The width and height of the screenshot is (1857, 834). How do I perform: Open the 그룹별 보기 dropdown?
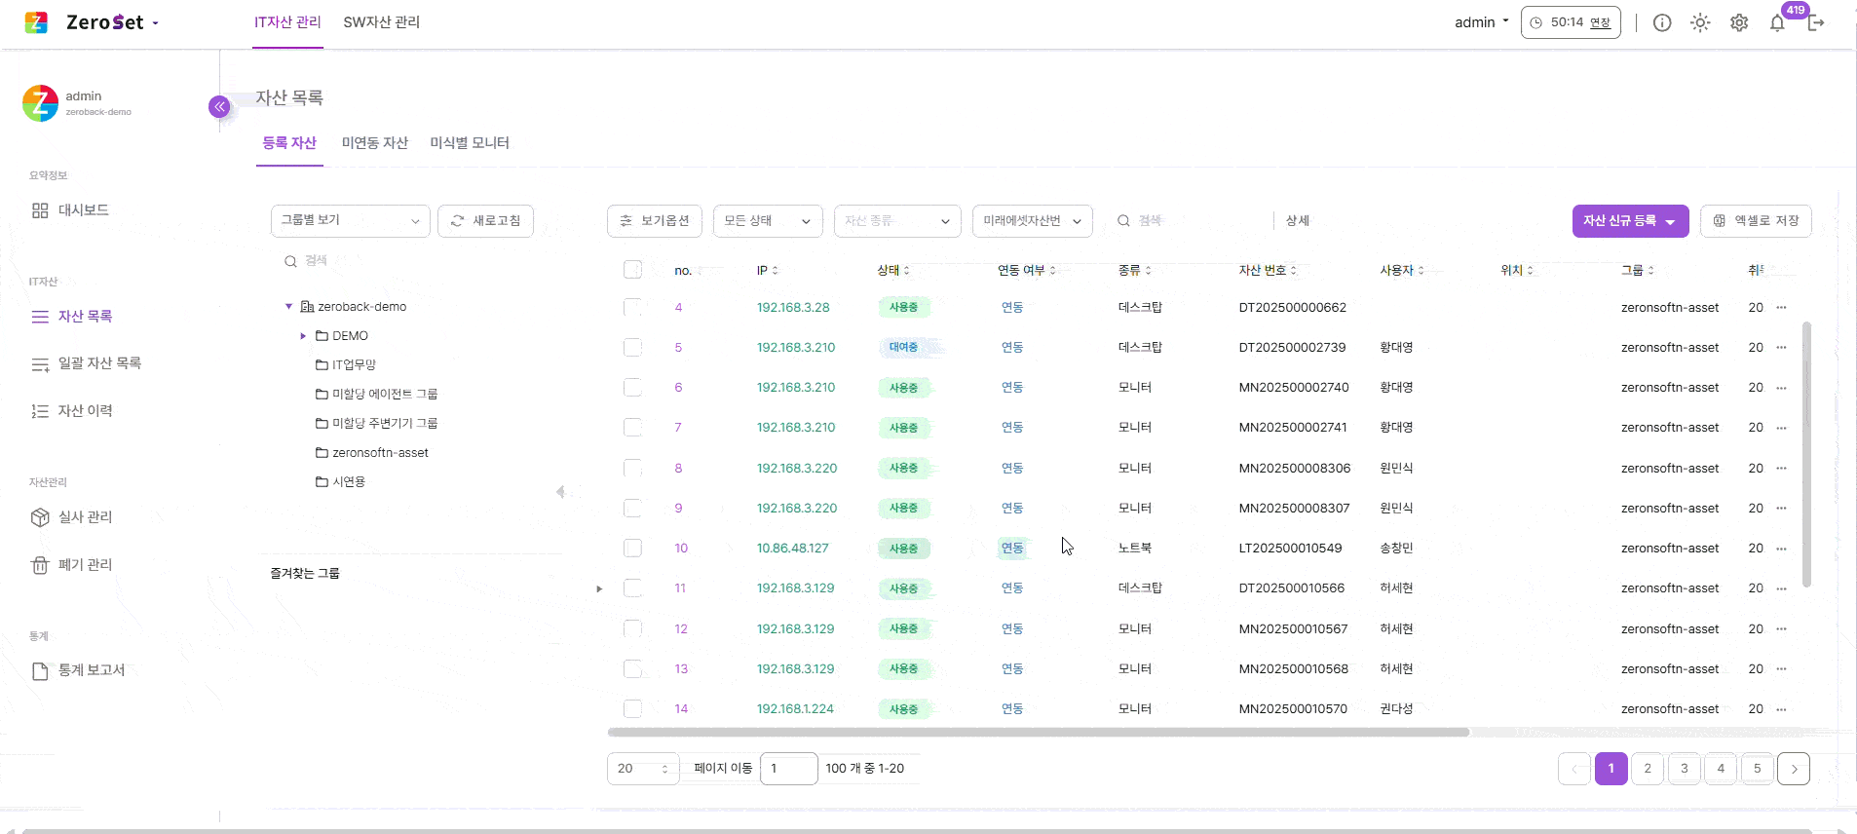(350, 220)
